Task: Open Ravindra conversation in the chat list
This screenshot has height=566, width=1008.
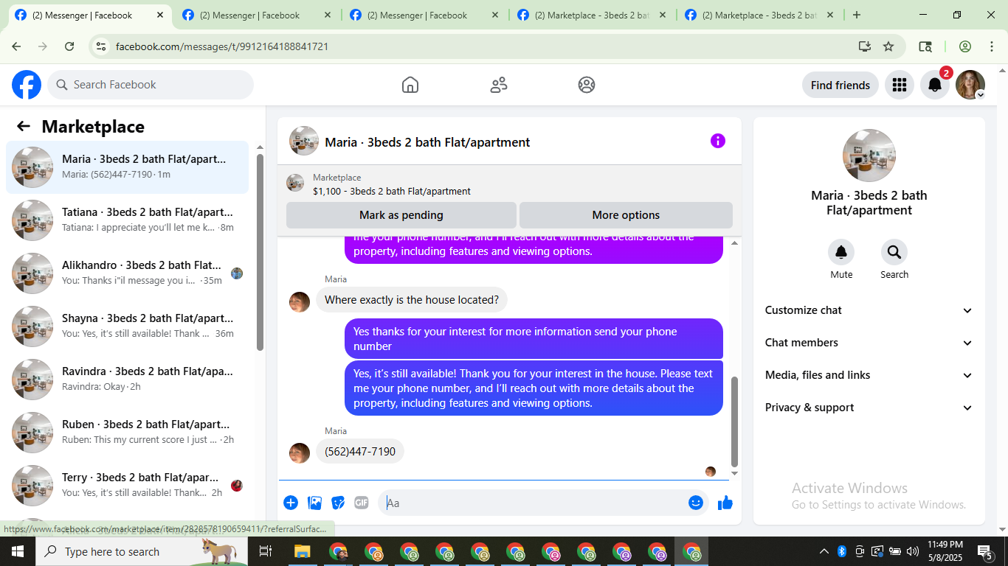Action: pyautogui.click(x=128, y=380)
